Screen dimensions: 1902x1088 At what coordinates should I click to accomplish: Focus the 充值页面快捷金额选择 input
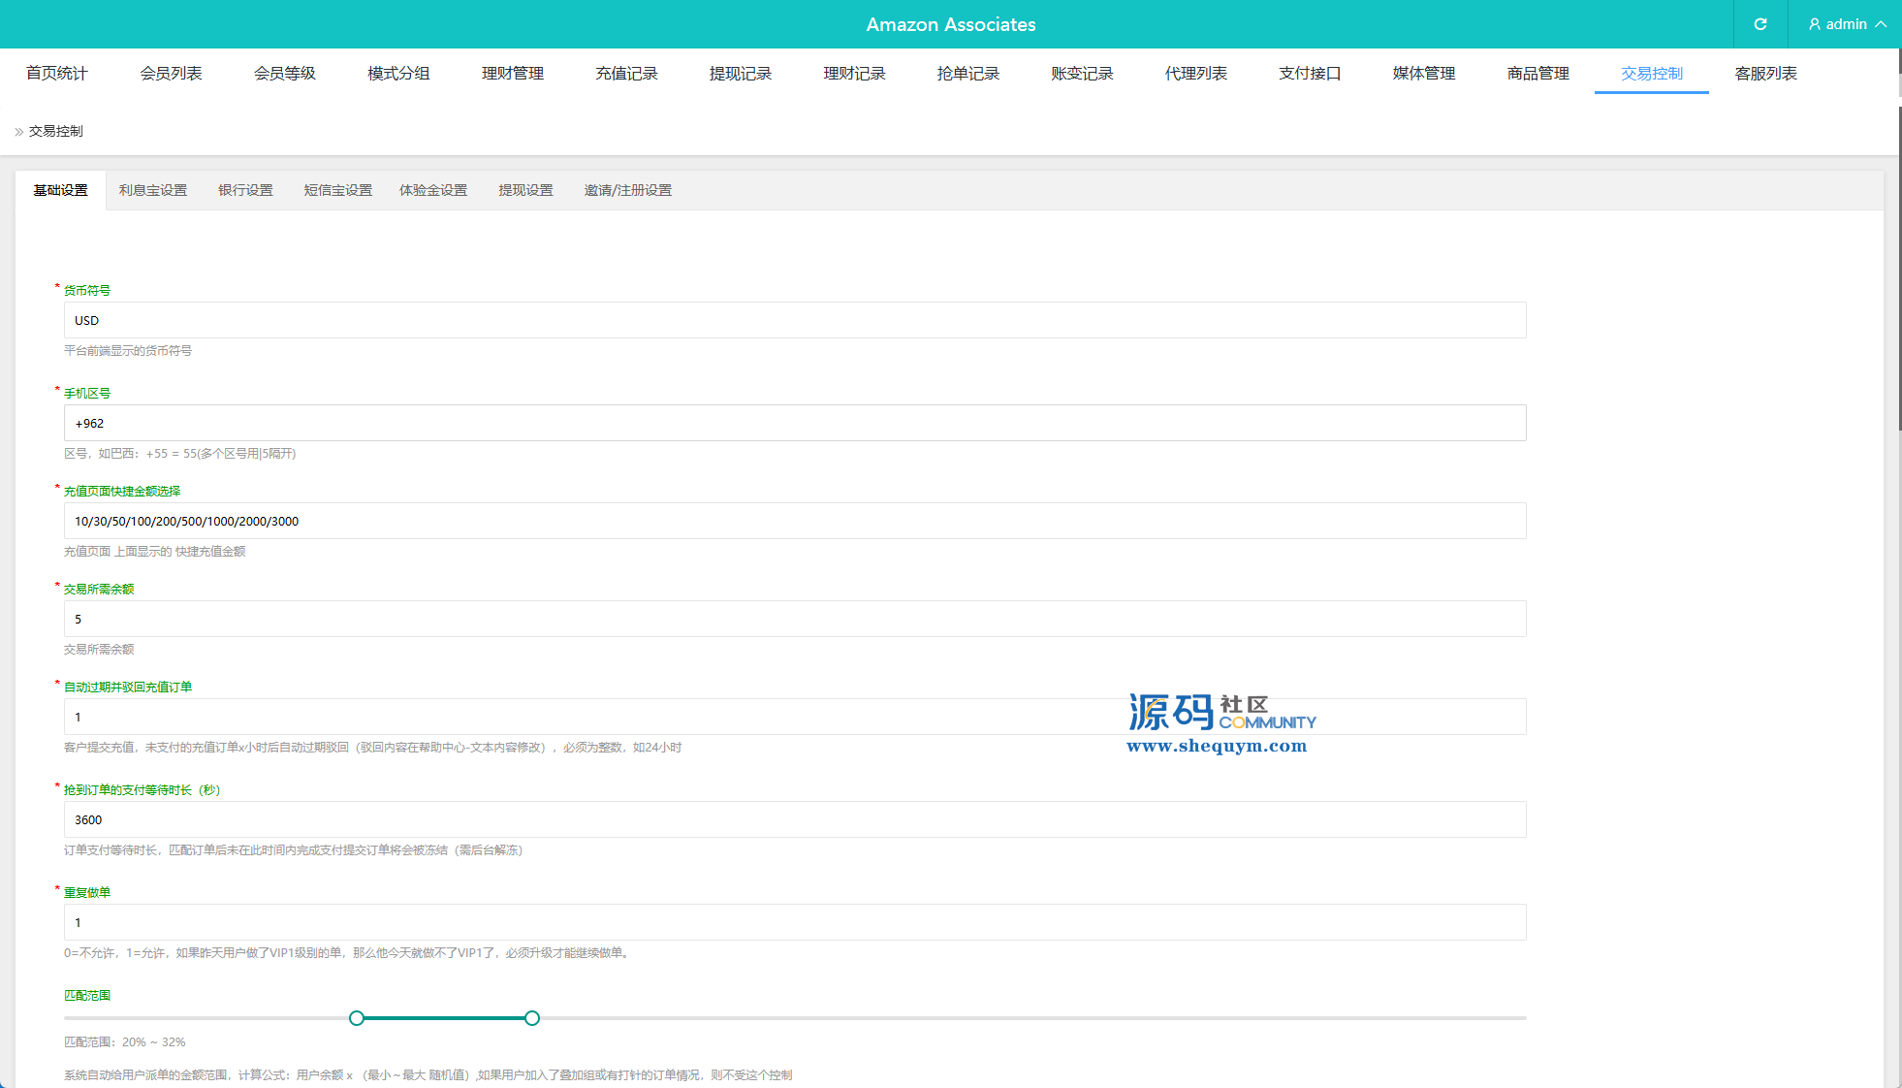(x=795, y=521)
